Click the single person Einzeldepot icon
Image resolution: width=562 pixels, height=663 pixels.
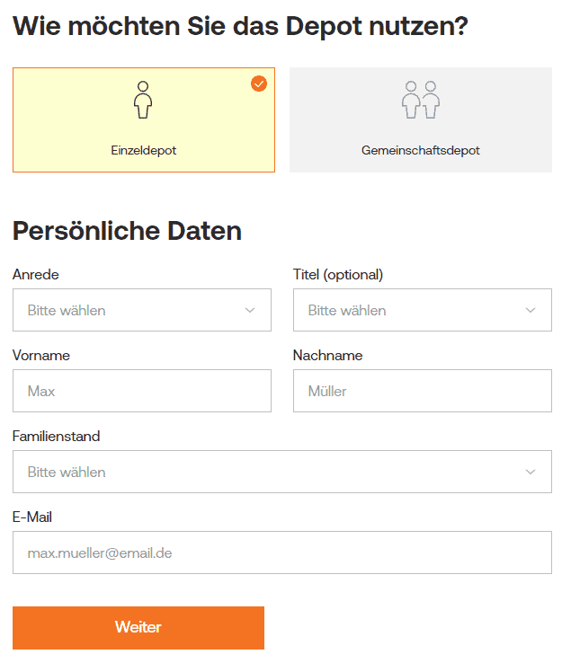click(143, 100)
